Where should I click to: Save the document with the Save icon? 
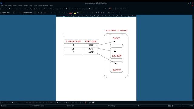pyautogui.click(x=12, y=8)
